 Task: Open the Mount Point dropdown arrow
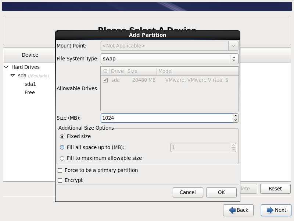(233, 46)
